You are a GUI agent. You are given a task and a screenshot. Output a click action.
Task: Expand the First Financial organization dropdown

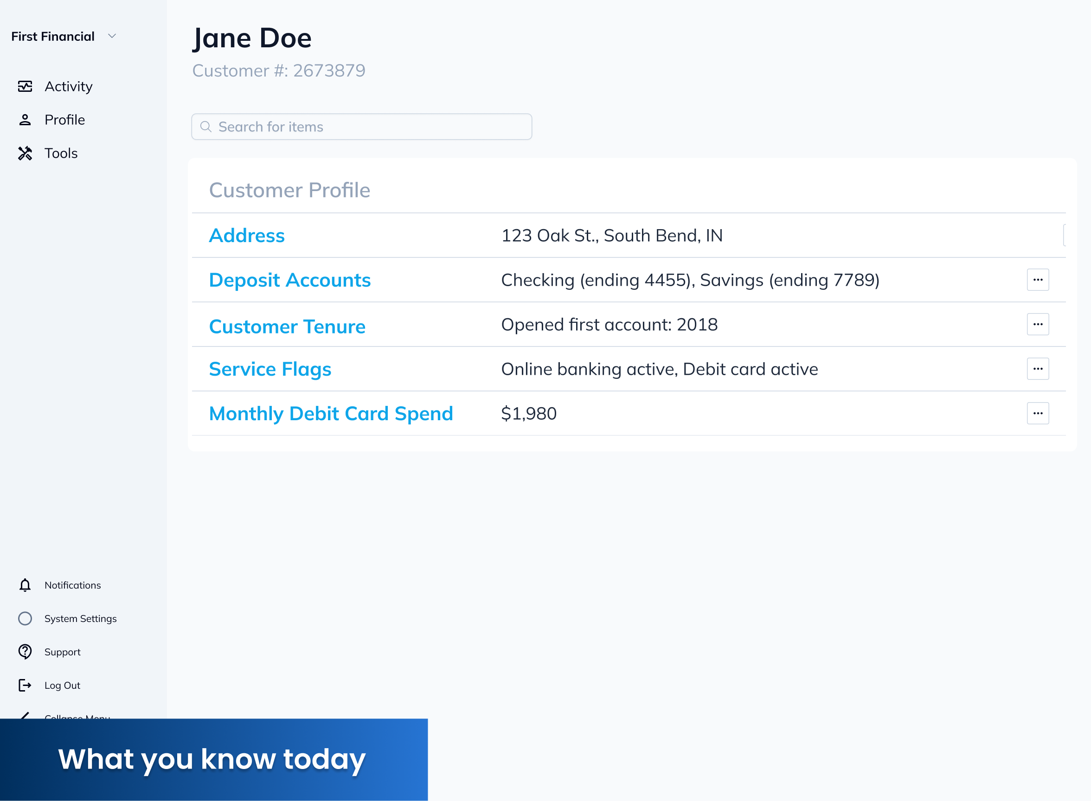point(112,36)
